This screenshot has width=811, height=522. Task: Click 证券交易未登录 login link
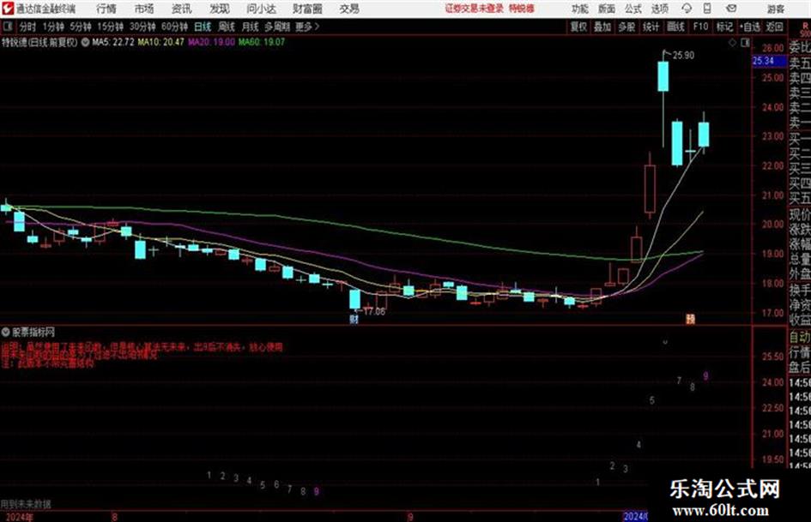coord(475,9)
